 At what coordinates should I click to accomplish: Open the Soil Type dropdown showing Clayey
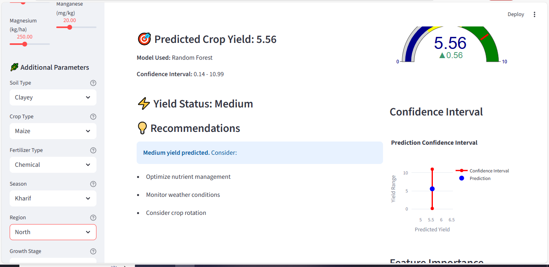[53, 97]
